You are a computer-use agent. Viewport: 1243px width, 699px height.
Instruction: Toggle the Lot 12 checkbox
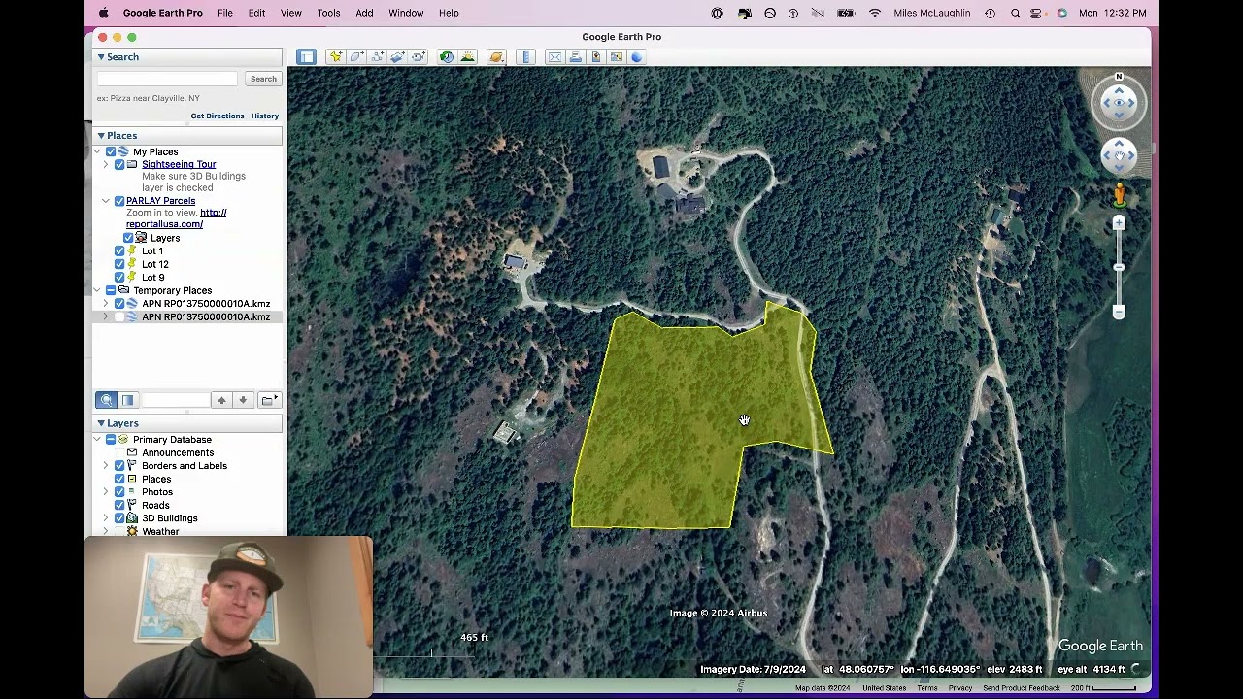tap(119, 264)
